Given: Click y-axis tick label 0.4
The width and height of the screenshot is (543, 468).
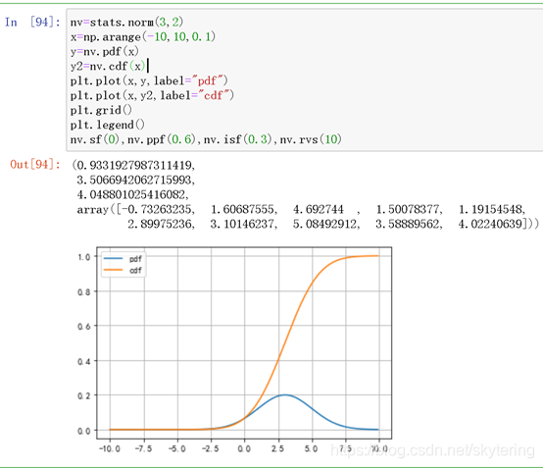Looking at the screenshot, I should (84, 361).
